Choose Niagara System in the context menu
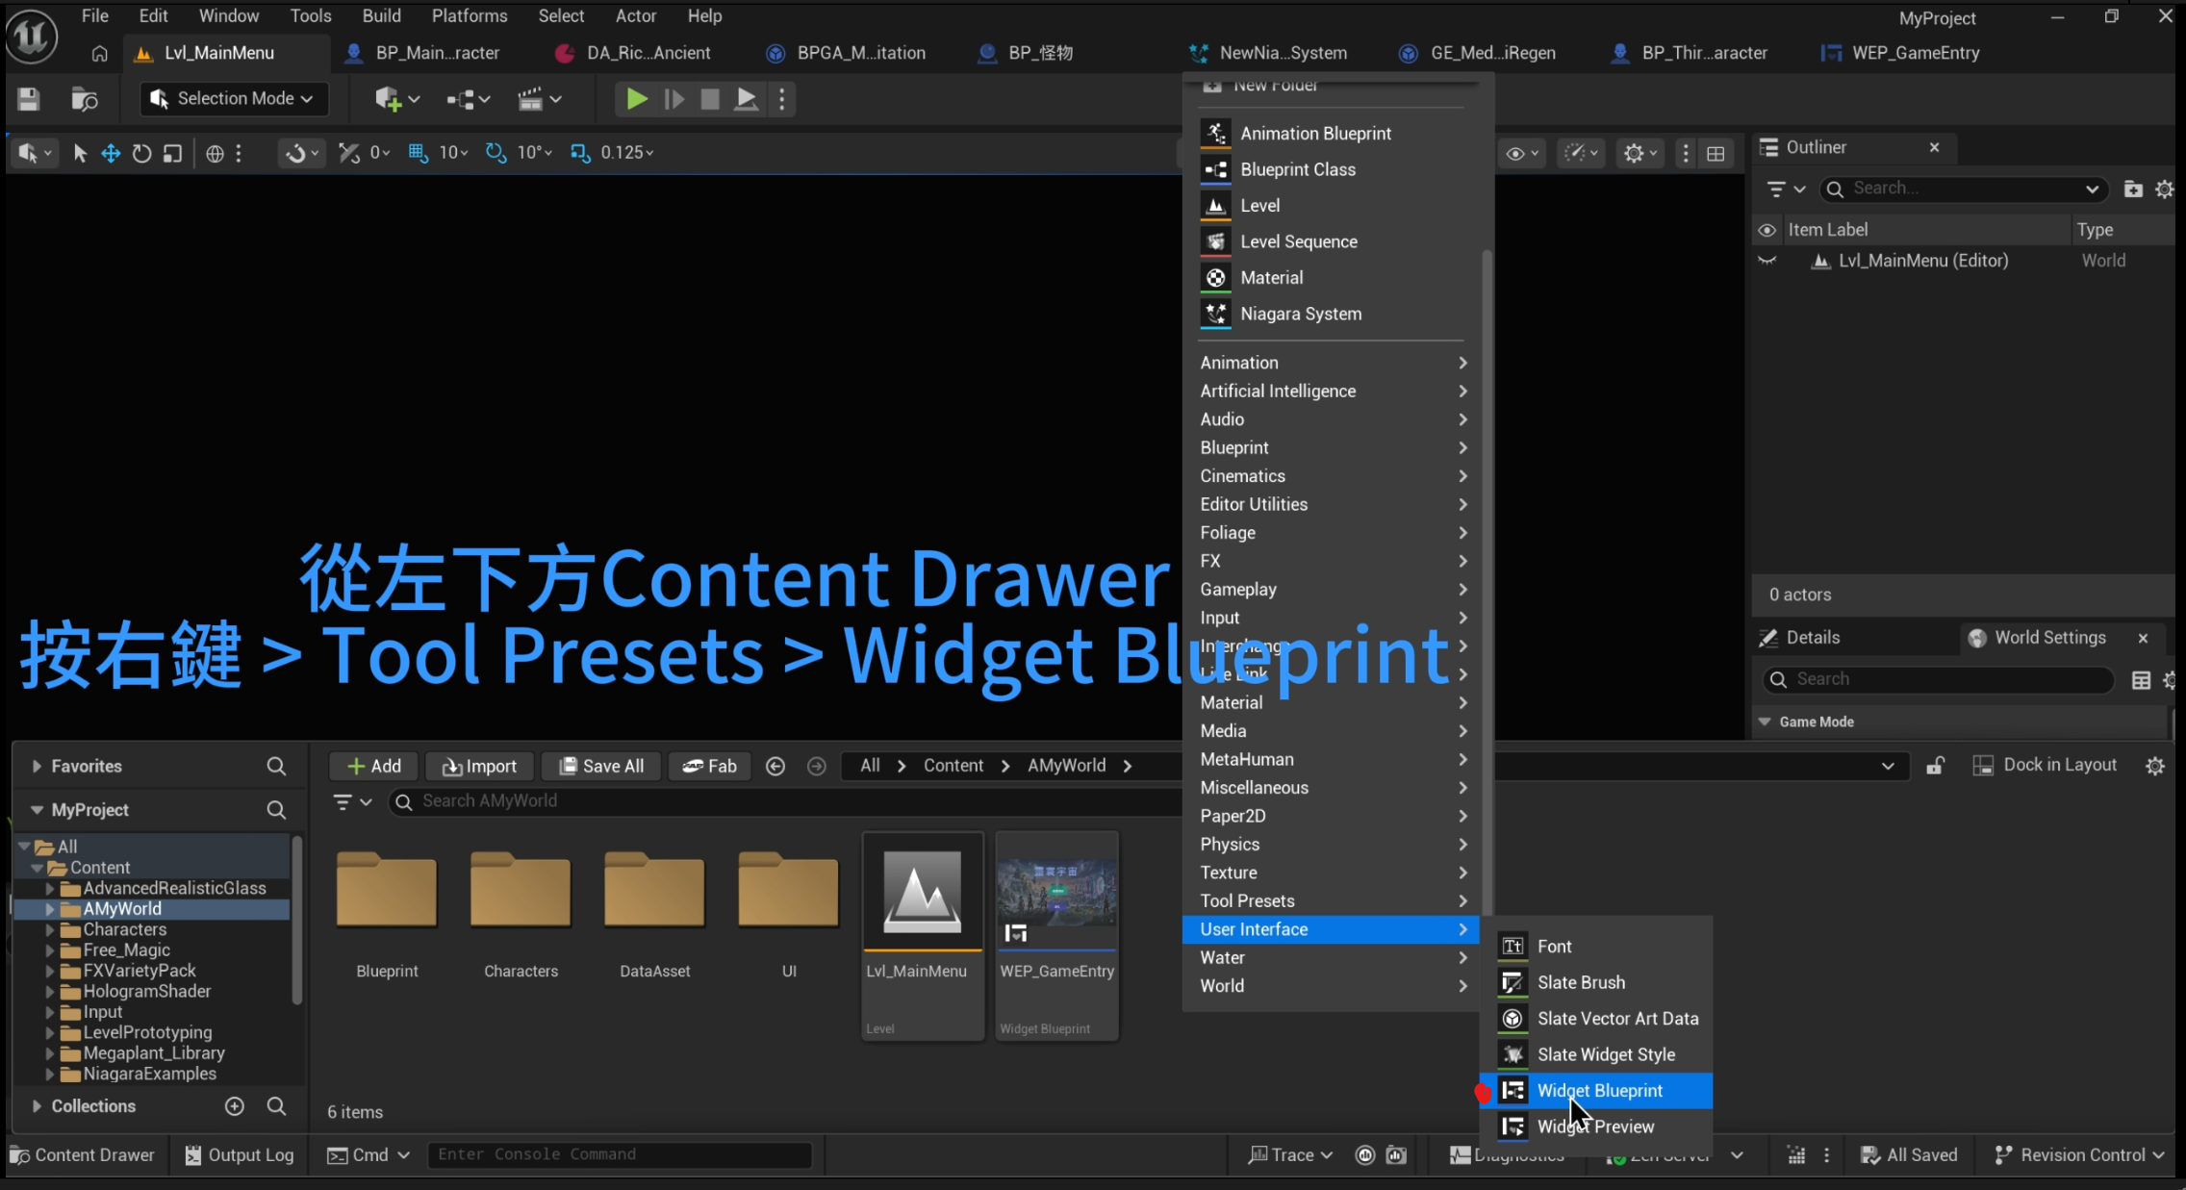The image size is (2186, 1190). tap(1331, 314)
